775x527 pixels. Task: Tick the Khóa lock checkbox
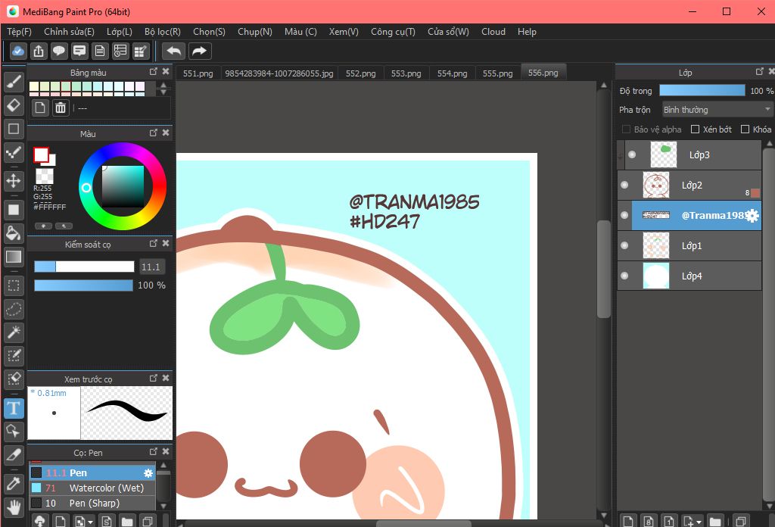[745, 129]
